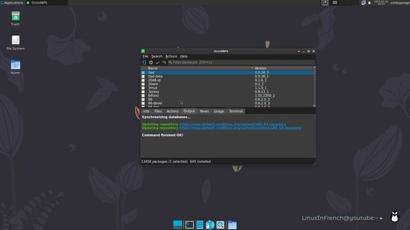Select the 3proxy package name
This screenshot has width=410, height=230.
pos(154,91)
